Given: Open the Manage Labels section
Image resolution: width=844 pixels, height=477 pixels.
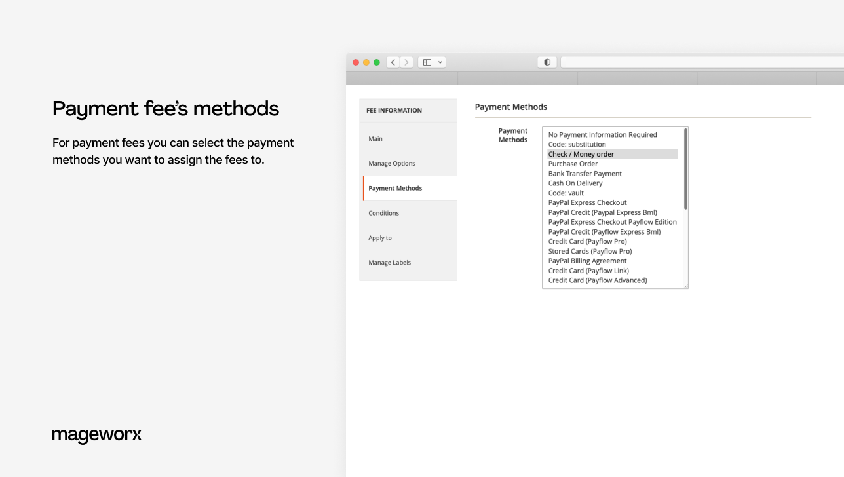Looking at the screenshot, I should (x=389, y=263).
